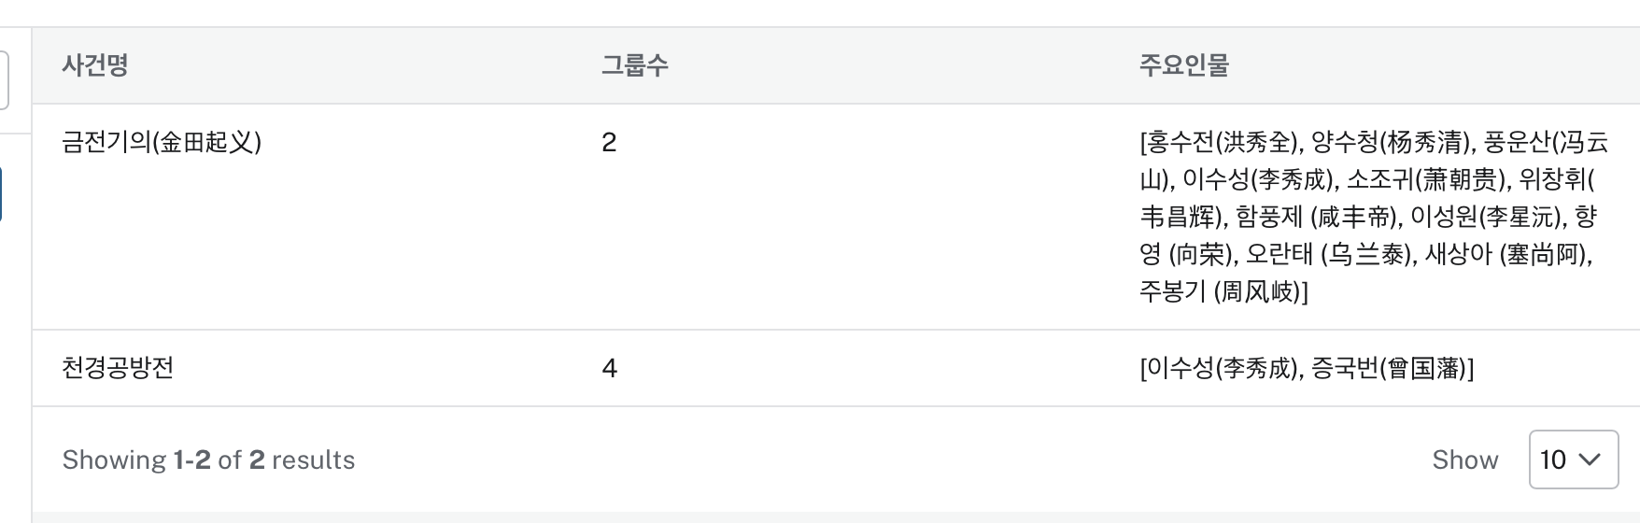Screen dimensions: 1640x523
Task: Click the name 함풍제 (咸丰帝)
Action: (x=1317, y=218)
